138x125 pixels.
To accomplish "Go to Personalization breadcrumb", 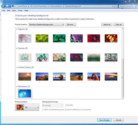I will [x=56, y=6].
